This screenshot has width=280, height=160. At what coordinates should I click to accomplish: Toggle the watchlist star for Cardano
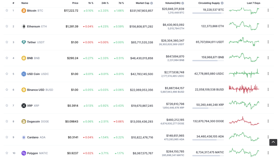point(7,137)
